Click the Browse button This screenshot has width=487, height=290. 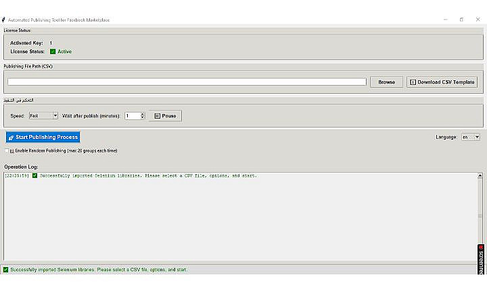[x=386, y=82]
